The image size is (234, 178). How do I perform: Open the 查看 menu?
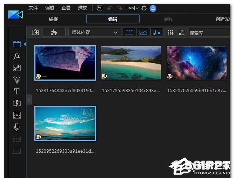pos(66,8)
